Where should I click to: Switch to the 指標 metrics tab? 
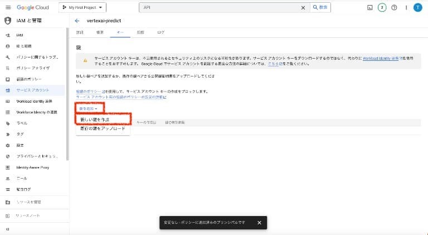pyautogui.click(x=140, y=32)
